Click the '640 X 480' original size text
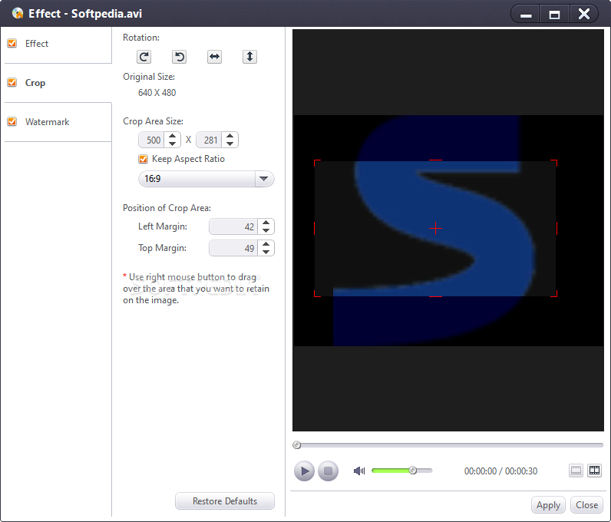The width and height of the screenshot is (611, 522). click(157, 93)
